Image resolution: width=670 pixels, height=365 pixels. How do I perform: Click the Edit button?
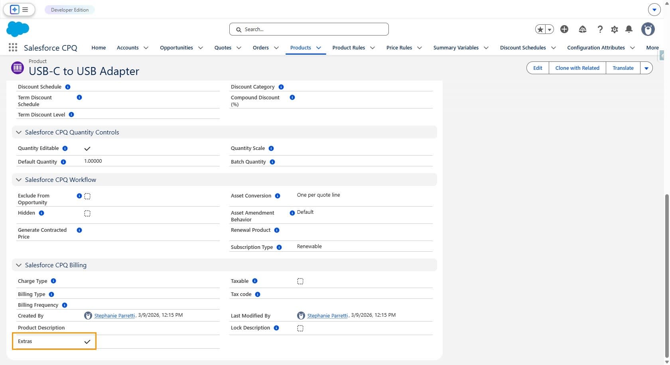538,68
